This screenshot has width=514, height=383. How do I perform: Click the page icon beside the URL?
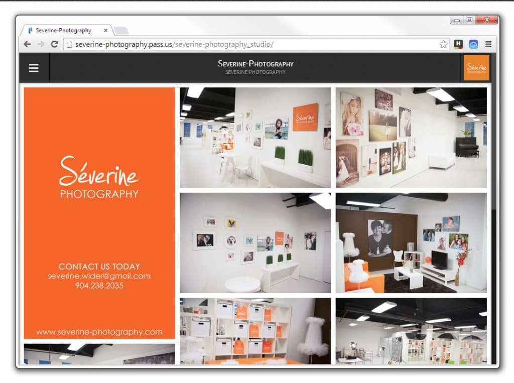point(69,44)
